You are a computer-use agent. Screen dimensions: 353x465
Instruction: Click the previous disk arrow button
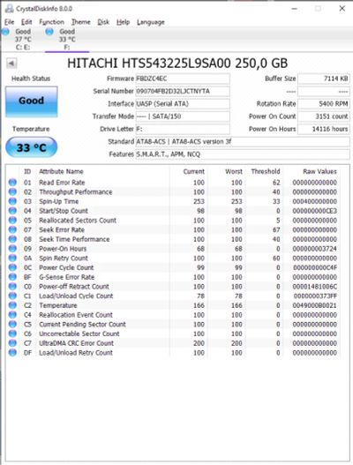(x=11, y=64)
